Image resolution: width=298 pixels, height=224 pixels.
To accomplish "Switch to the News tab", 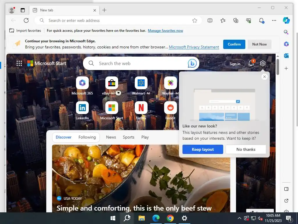I will click(x=111, y=137).
